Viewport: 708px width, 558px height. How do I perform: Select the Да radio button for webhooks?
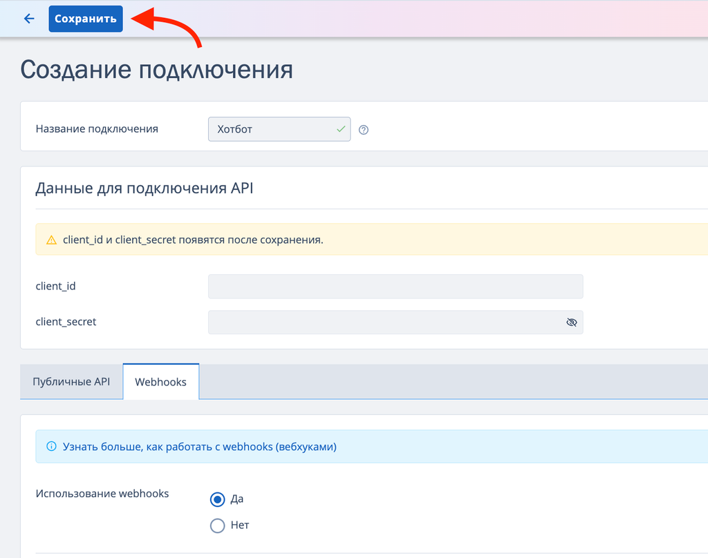click(x=217, y=499)
